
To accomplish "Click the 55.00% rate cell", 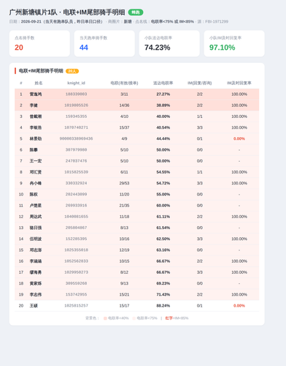I will click(163, 194).
